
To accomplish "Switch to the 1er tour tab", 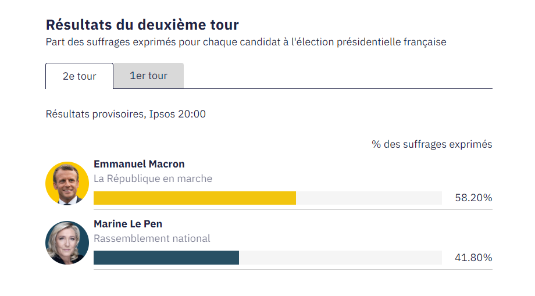I will 148,76.
